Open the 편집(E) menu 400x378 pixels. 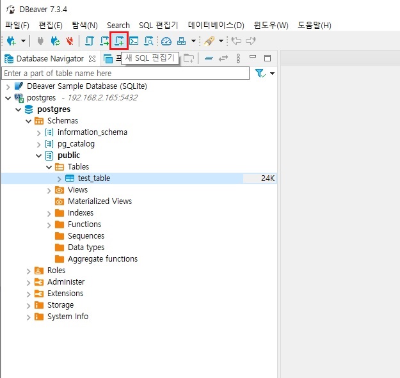click(51, 25)
